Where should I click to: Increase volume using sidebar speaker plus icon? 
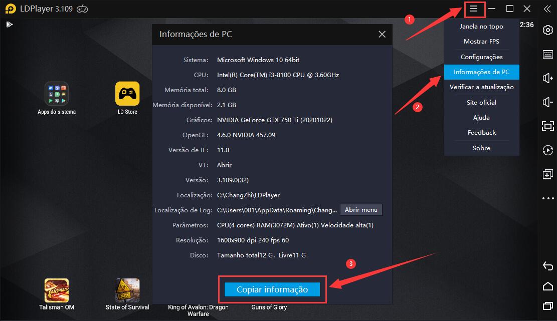(x=548, y=78)
